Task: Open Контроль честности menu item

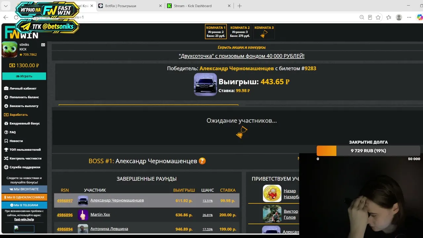Action: pyautogui.click(x=23, y=158)
